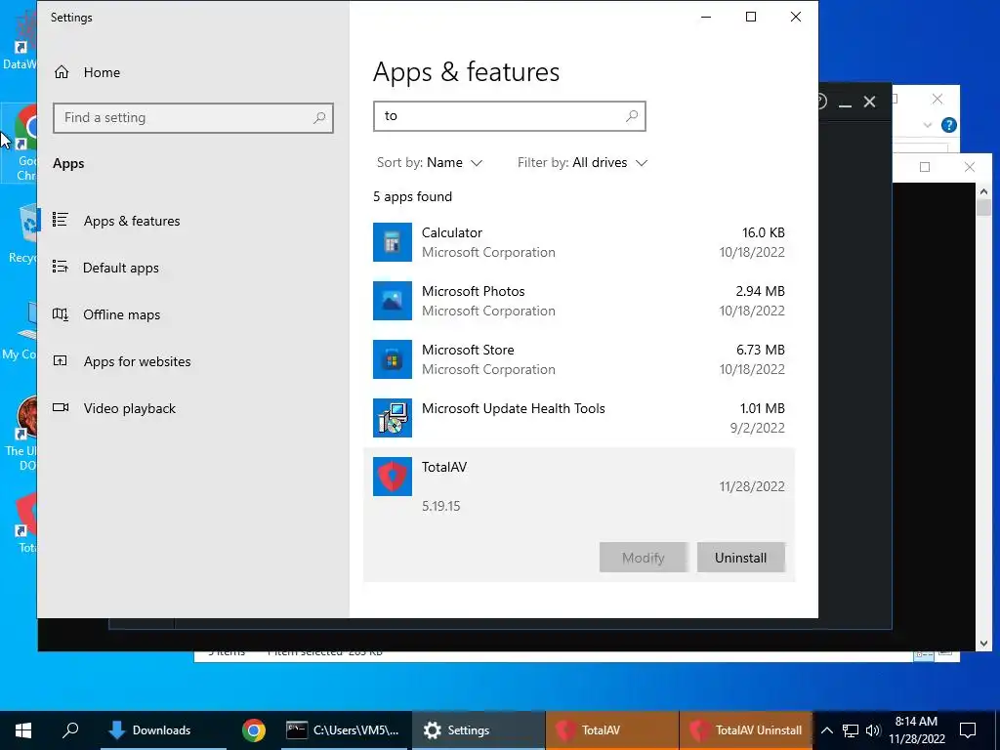The width and height of the screenshot is (1000, 750).
Task: Open taskbar search magnifier
Action: (x=70, y=730)
